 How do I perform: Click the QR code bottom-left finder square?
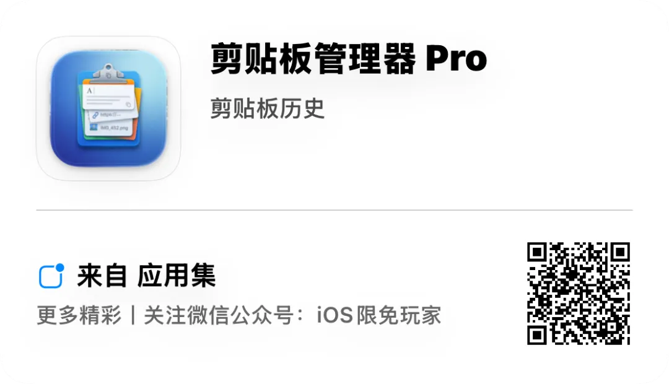(537, 335)
